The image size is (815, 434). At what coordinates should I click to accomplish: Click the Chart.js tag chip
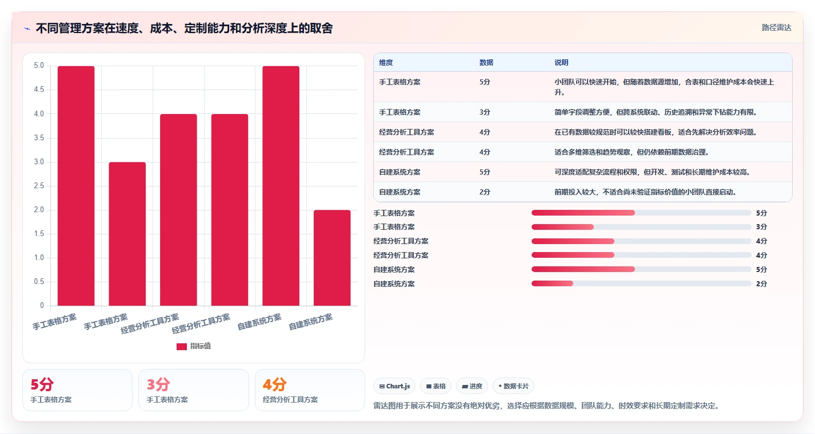pyautogui.click(x=394, y=386)
